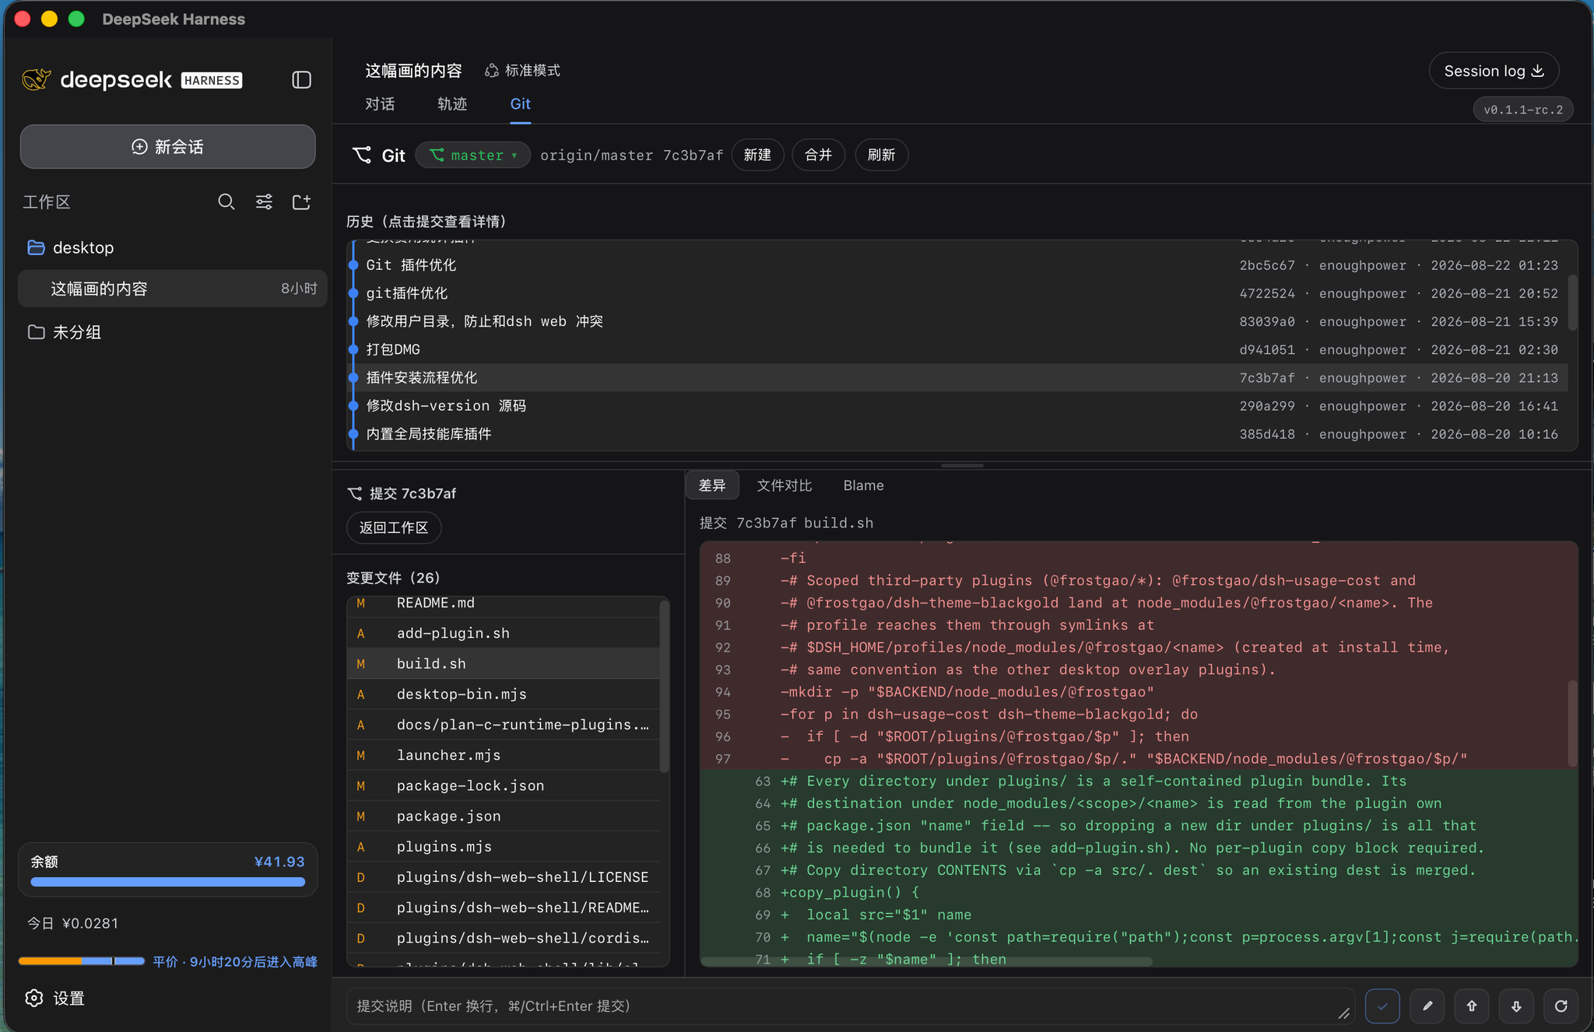1594x1032 pixels.
Task: Switch to the Blame tab
Action: (863, 485)
